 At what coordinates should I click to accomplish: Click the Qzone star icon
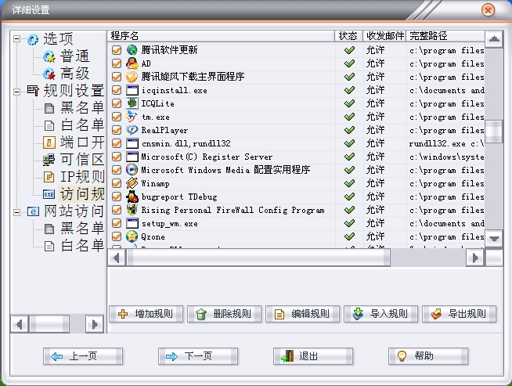(x=132, y=236)
